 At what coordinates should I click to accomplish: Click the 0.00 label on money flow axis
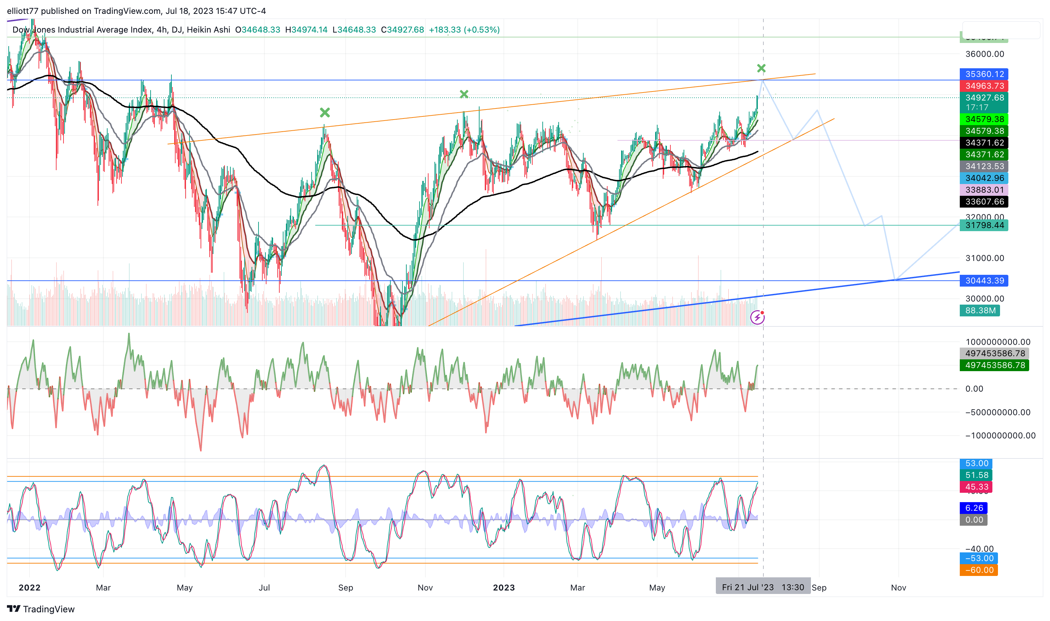[974, 389]
